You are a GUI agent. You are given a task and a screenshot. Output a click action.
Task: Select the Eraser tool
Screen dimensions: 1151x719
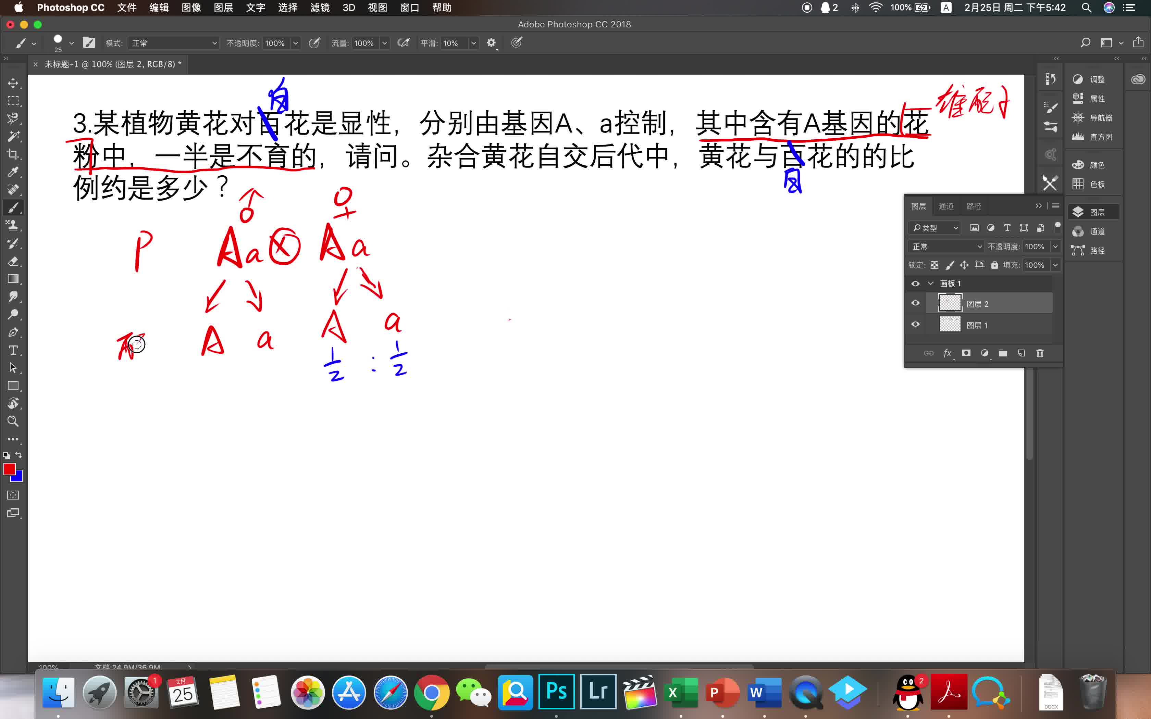[x=13, y=261]
